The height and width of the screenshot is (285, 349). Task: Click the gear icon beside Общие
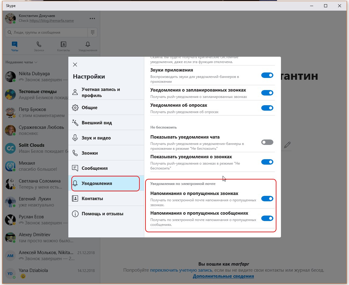point(75,108)
